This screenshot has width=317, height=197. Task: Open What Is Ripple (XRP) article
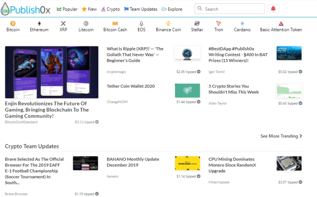[135, 54]
